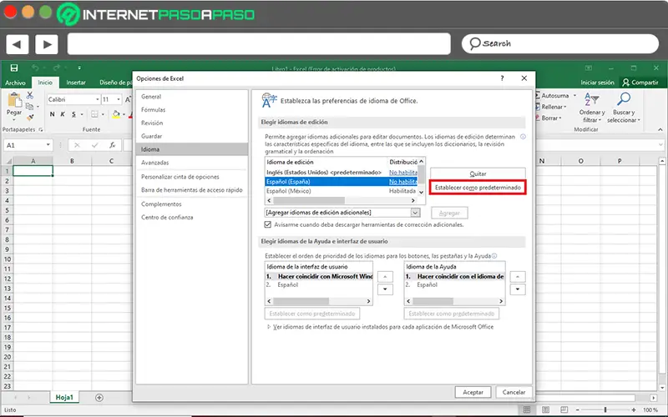Click No habilitada link for Español (España)
Viewport: 668px width, 417px height.
click(x=403, y=182)
